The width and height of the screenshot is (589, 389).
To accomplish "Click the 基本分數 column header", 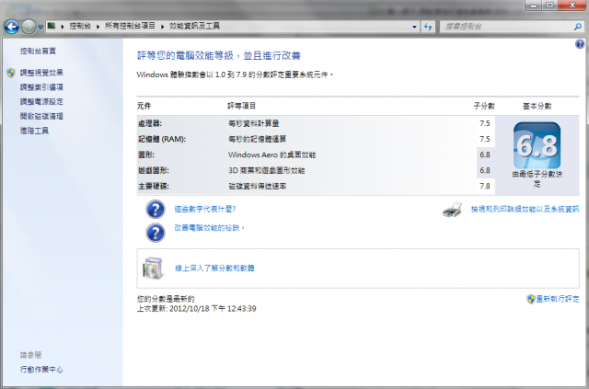I will pos(537,107).
